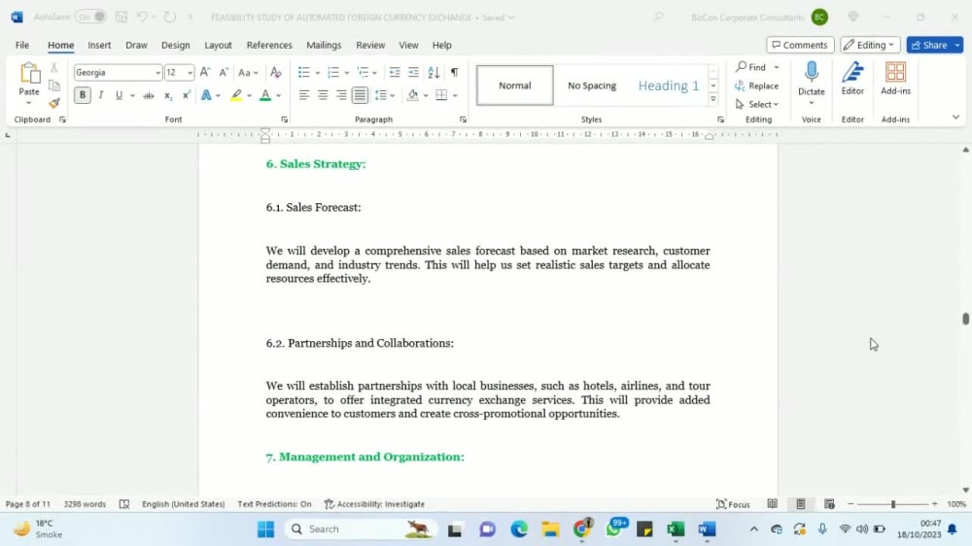The image size is (972, 546).
Task: Open the Georgia font name dropdown
Action: 157,73
